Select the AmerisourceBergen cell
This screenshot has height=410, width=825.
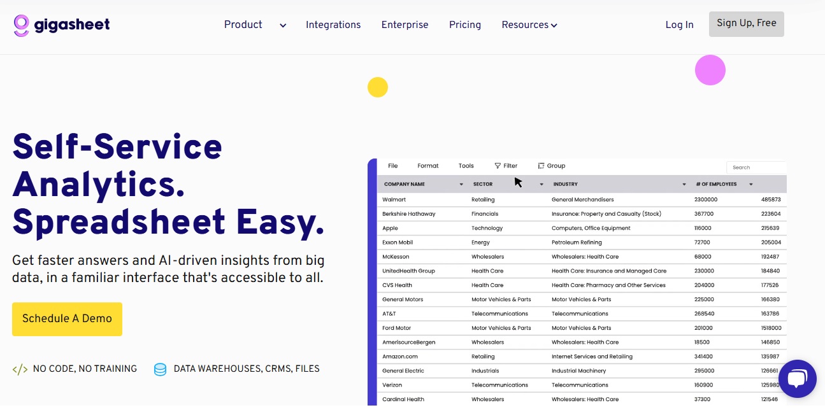pos(409,342)
